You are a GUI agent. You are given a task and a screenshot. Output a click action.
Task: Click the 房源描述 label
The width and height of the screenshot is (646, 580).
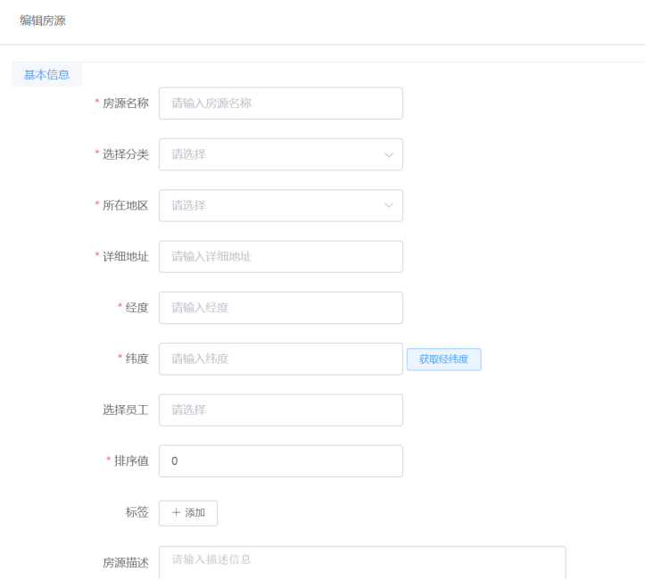tap(125, 563)
